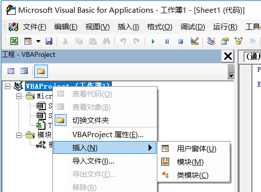Select the ThisWorkbook icon in tree
The image size is (261, 192).
coord(41,125)
